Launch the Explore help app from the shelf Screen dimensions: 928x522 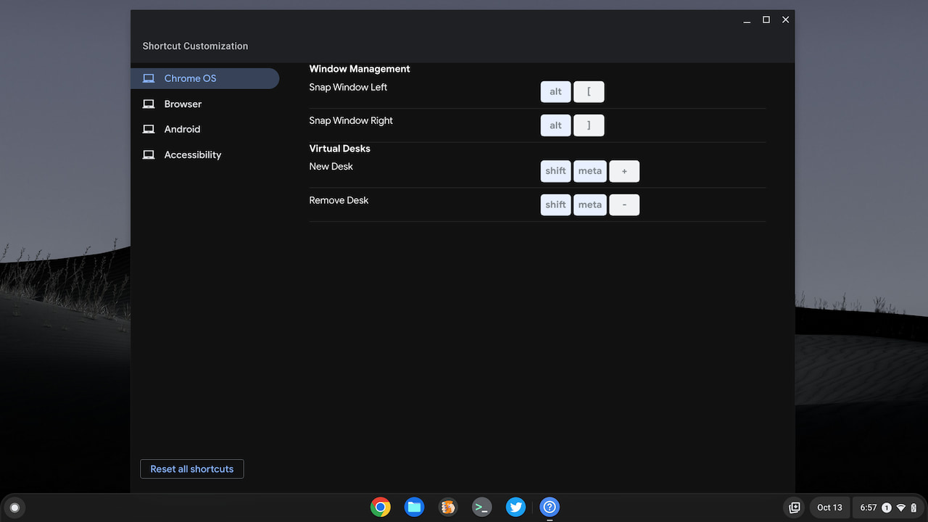click(x=549, y=507)
